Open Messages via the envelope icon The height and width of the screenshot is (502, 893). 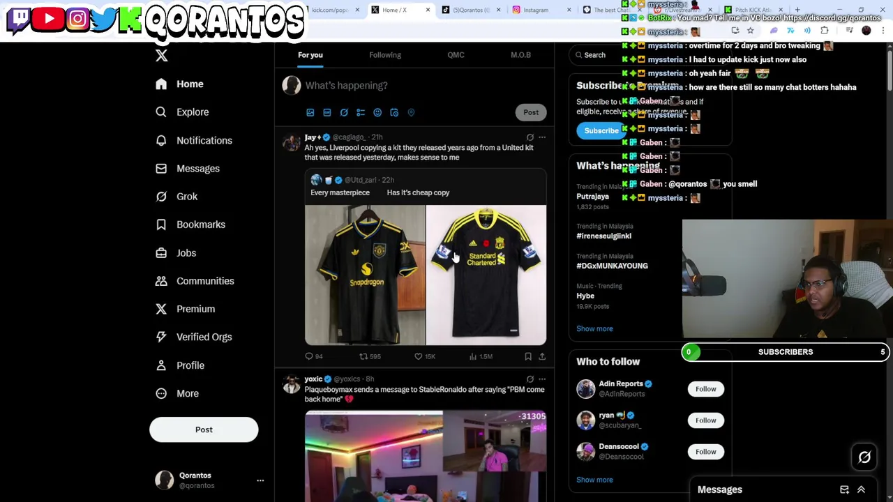pyautogui.click(x=161, y=168)
